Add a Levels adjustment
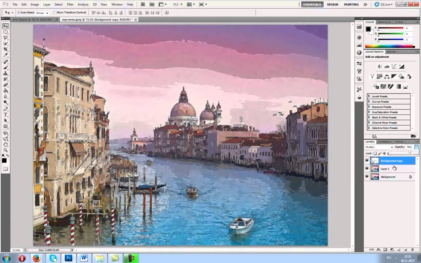Image resolution: width=421 pixels, height=263 pixels. click(x=387, y=66)
